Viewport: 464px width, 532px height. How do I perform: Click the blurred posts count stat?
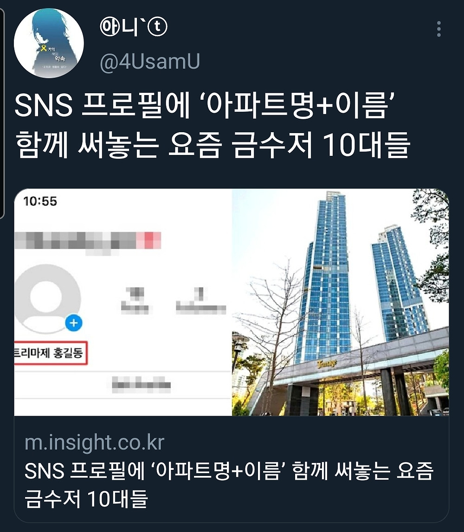click(x=135, y=301)
